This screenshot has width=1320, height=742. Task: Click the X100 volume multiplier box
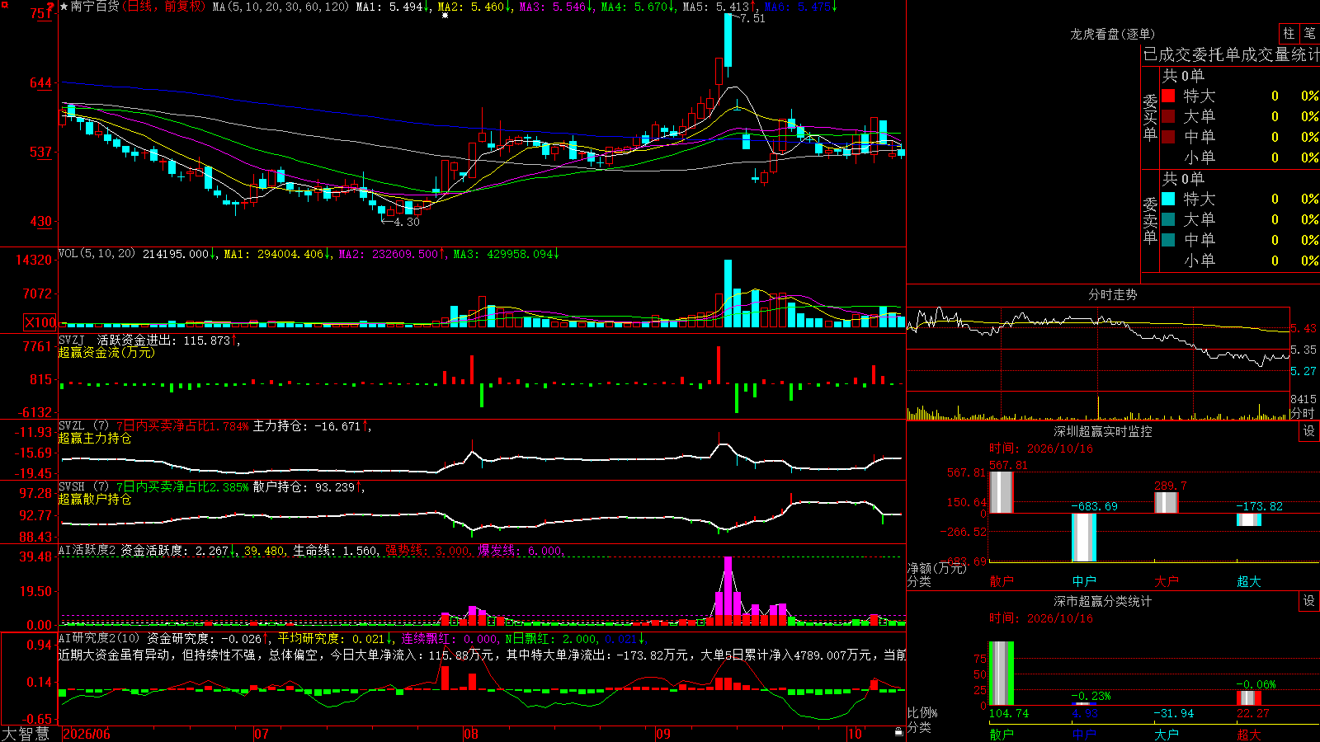[40, 323]
